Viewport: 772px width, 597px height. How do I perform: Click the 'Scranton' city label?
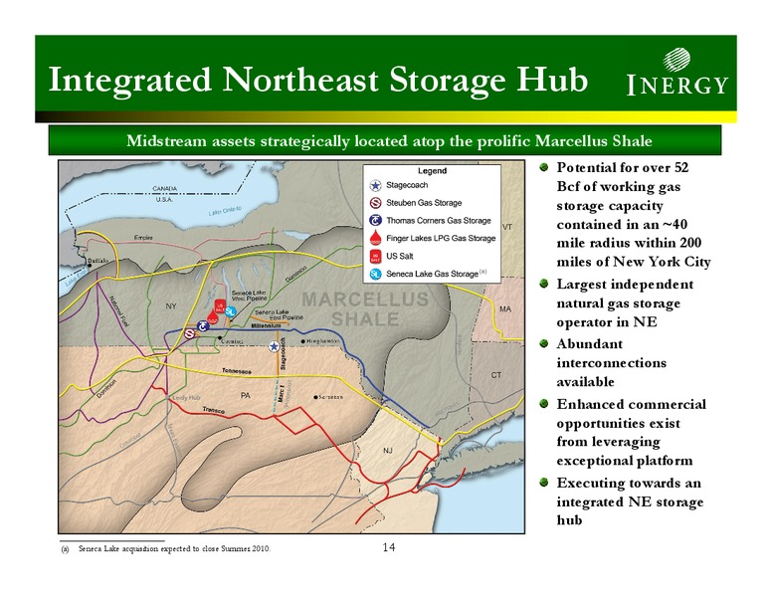331,397
